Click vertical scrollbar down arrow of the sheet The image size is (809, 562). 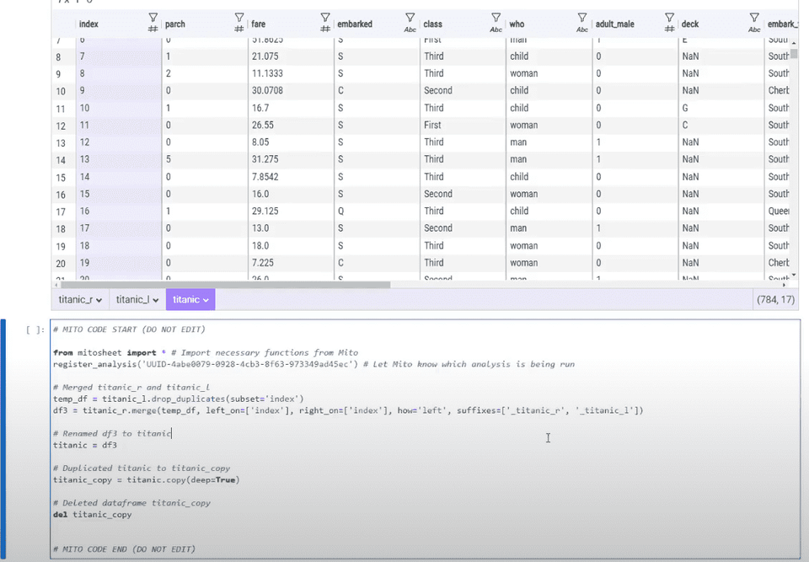point(794,275)
